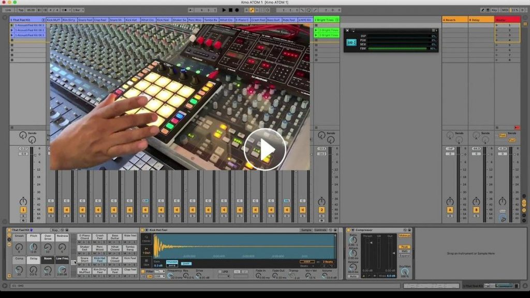The width and height of the screenshot is (530, 298).
Task: Toggle That Feel Kit track activator 1
Action: [x=23, y=210]
